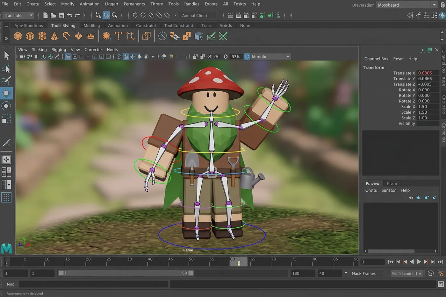Pick the orange cone shelf icon
This screenshot has width=446, height=297.
[54, 36]
